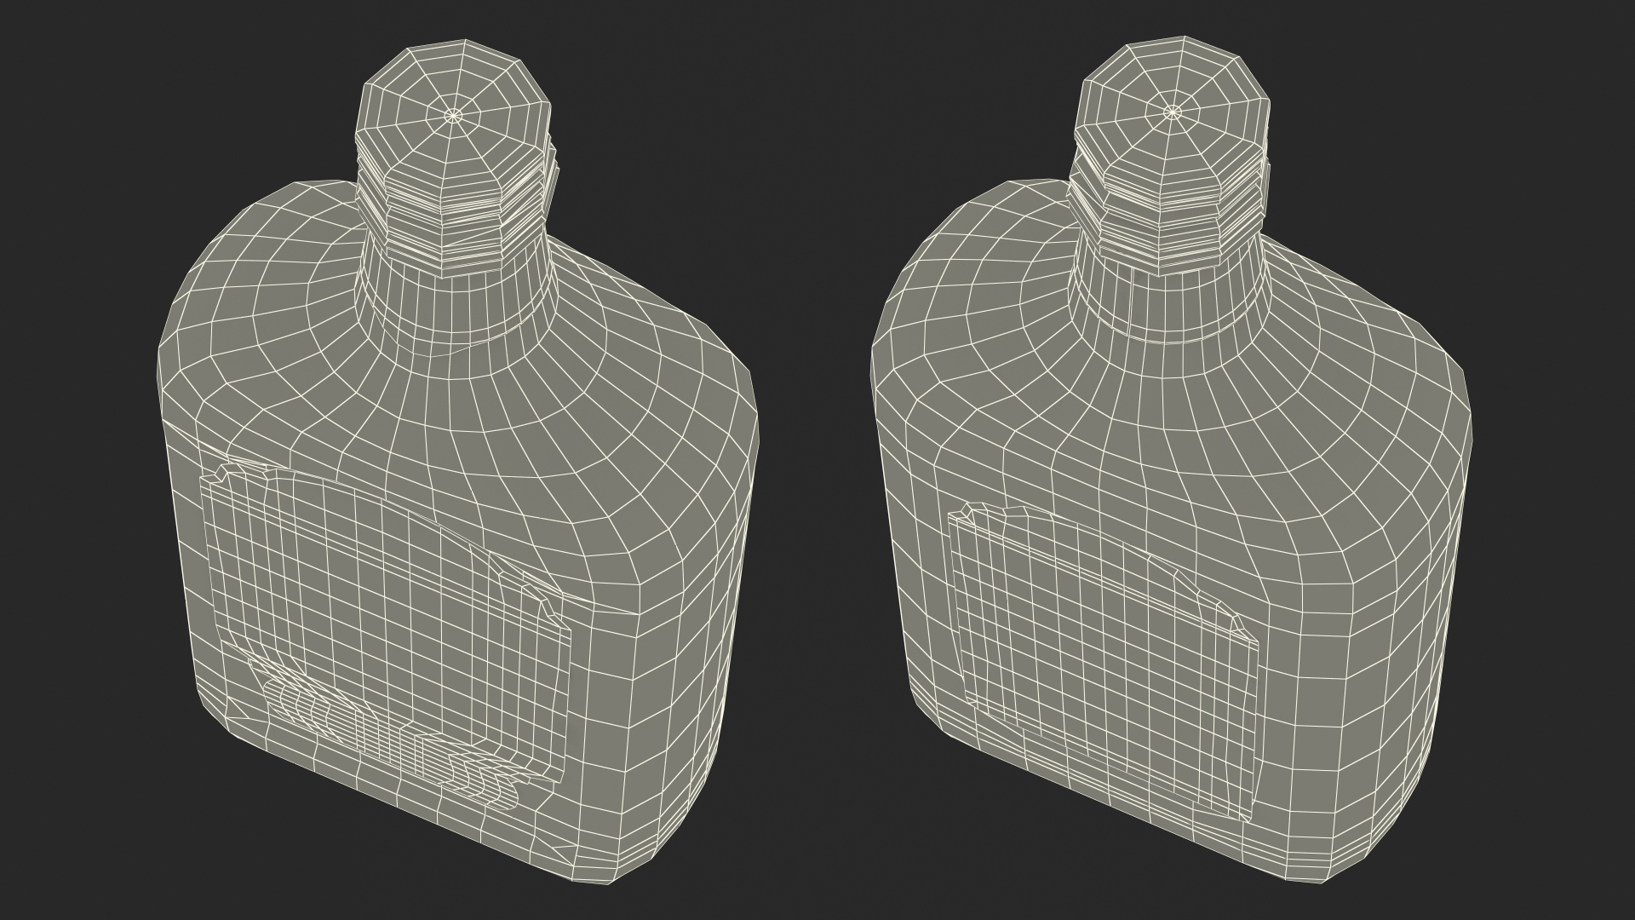Viewport: 1635px width, 920px height.
Task: Click the right bottle cap's center vertex
Action: 1173,112
